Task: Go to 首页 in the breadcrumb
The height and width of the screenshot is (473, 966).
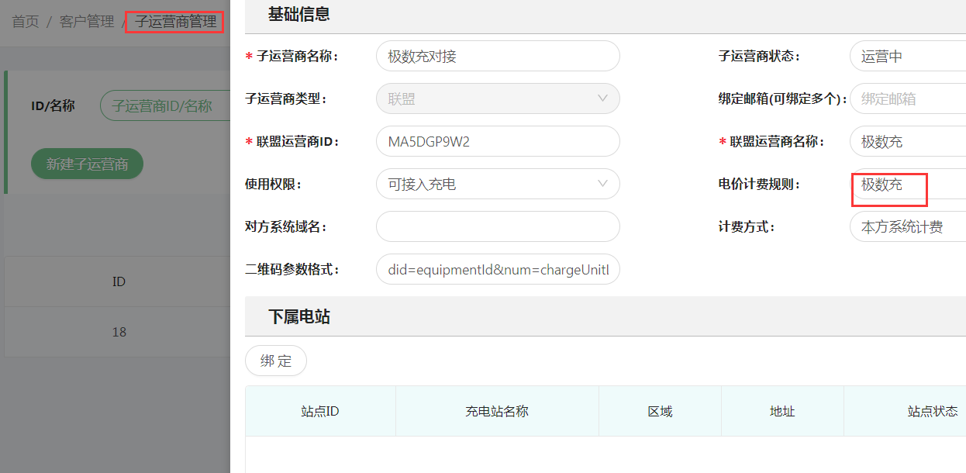Action: tap(26, 22)
